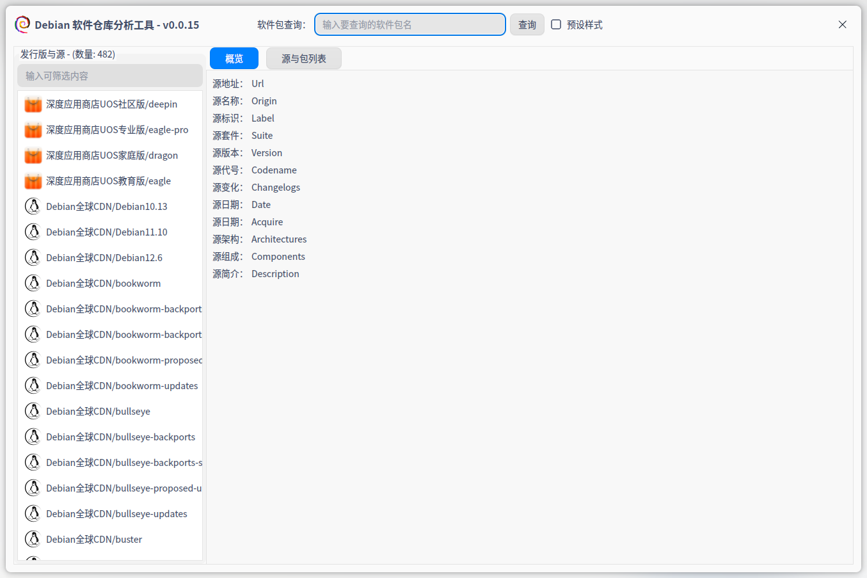Click the Label value next to 源标识
The width and height of the screenshot is (867, 578).
263,118
